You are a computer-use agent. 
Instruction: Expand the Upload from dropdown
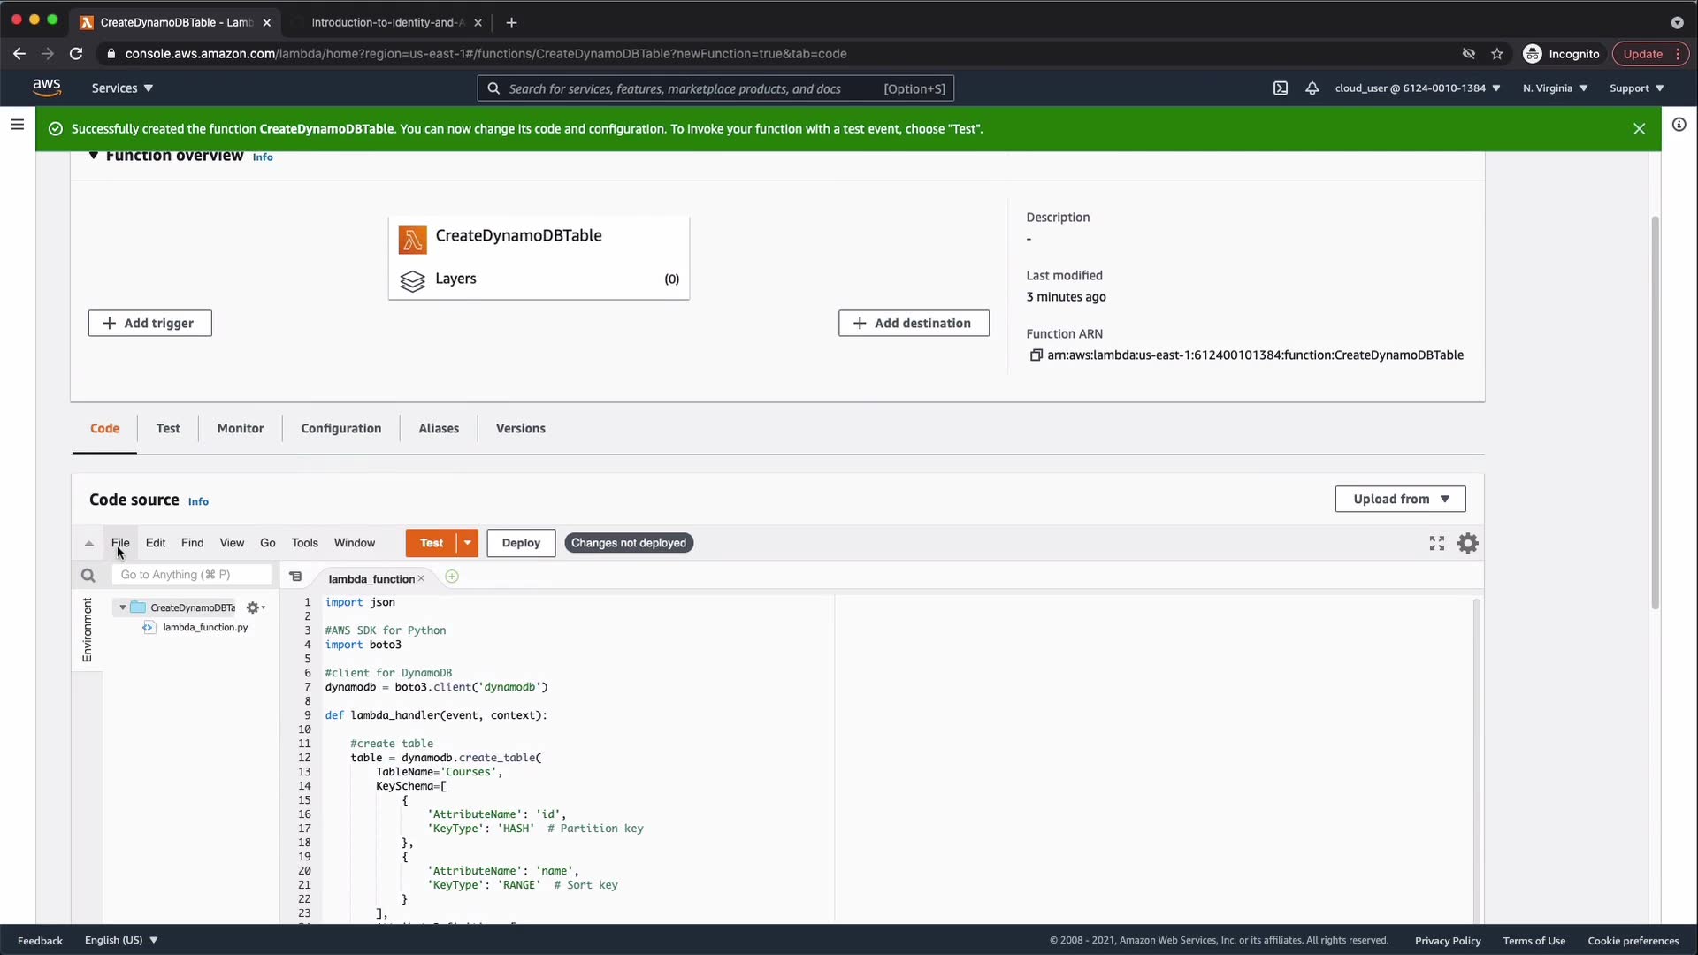coord(1400,499)
